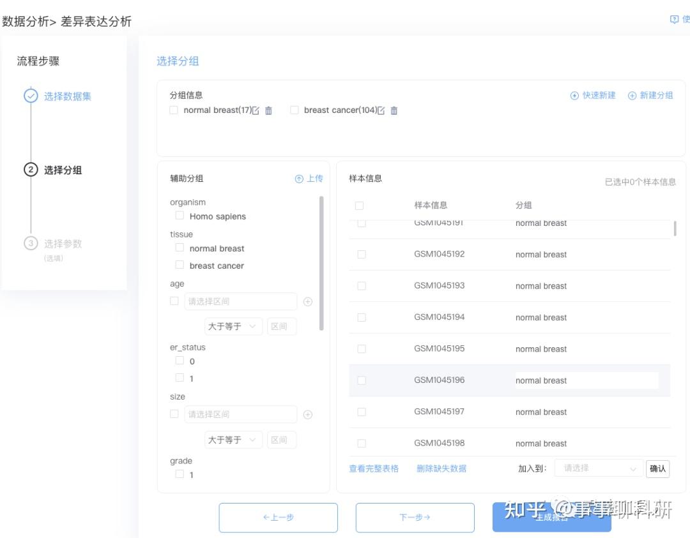Open the size 大于等于 operator dropdown

(233, 440)
